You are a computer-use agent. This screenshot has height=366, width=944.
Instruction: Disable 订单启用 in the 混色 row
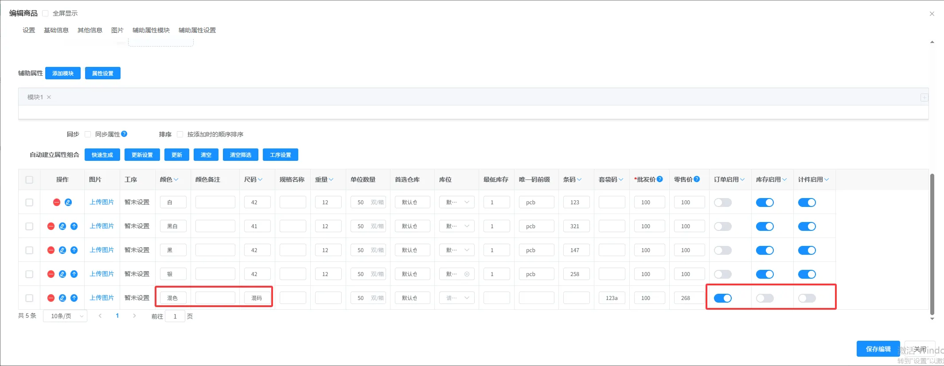[x=723, y=298]
